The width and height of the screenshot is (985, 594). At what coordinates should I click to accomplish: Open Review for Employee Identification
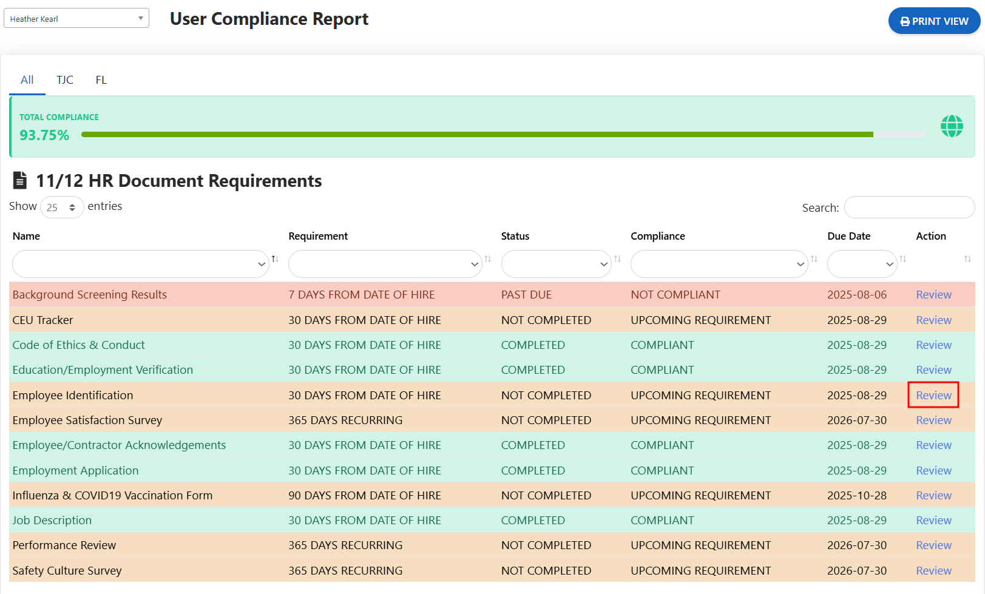tap(933, 396)
